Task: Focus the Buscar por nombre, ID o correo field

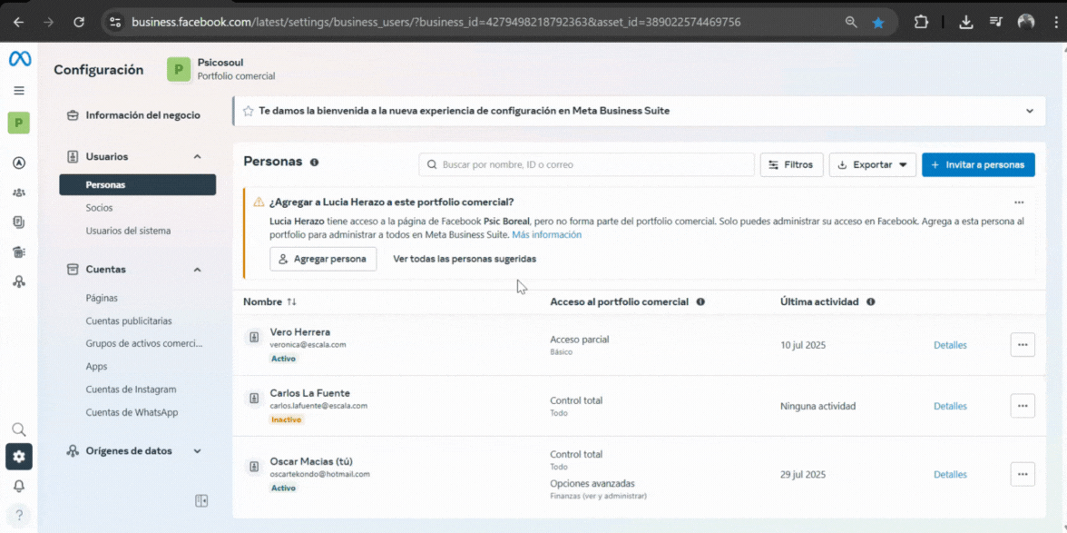Action: click(x=586, y=164)
